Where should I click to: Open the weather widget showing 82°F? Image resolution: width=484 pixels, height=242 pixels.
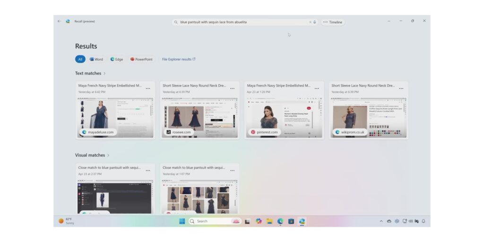point(66,221)
